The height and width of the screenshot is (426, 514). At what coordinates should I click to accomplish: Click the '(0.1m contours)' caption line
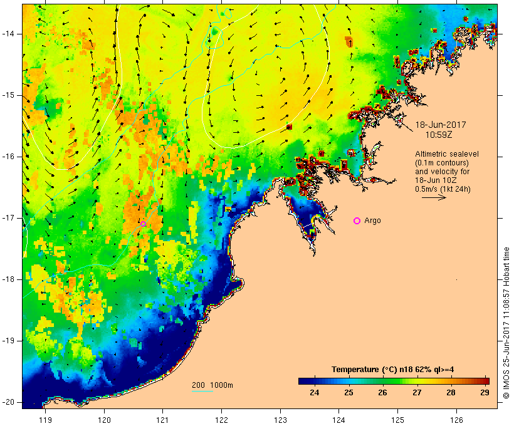(x=442, y=163)
